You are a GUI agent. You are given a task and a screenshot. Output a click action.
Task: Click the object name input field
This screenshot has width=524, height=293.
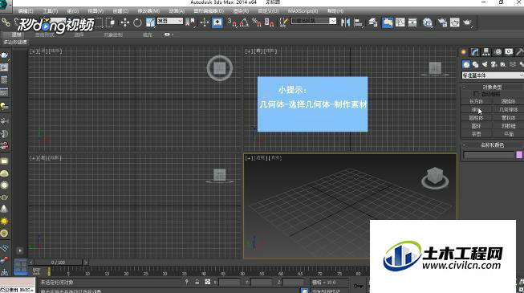coord(489,154)
